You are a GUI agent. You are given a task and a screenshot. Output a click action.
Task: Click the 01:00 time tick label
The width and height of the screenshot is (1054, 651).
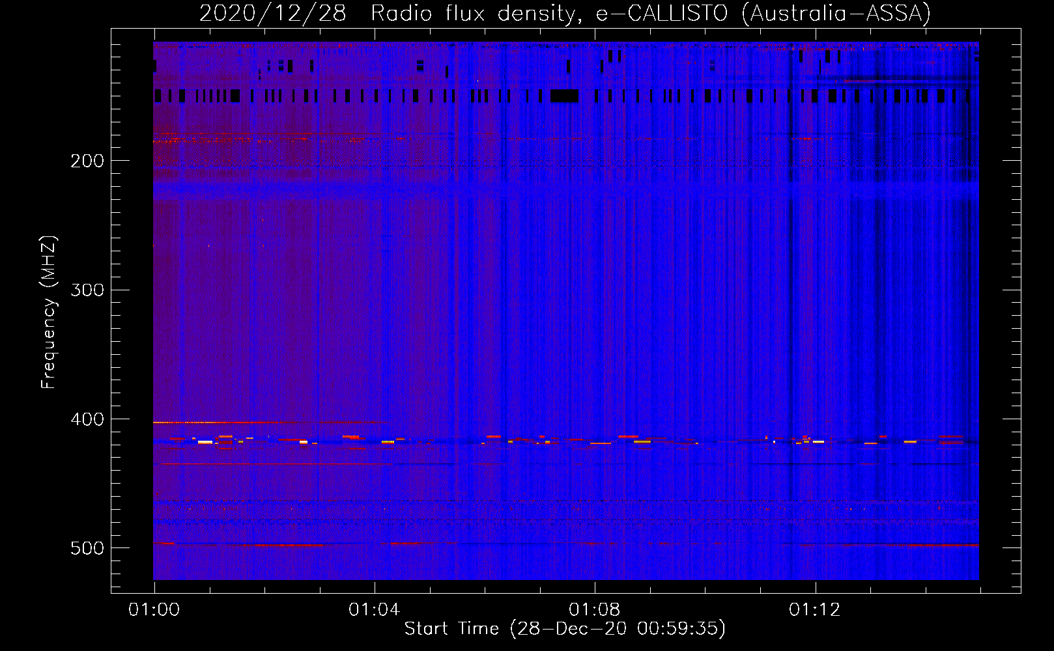(154, 609)
